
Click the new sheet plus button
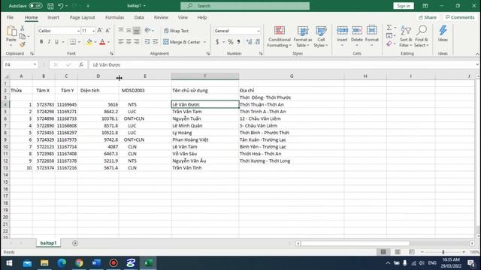tap(75, 243)
